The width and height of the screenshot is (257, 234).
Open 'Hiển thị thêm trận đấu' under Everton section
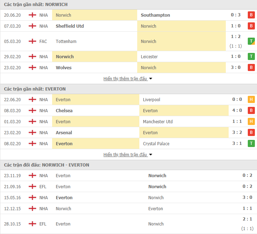tap(125, 154)
